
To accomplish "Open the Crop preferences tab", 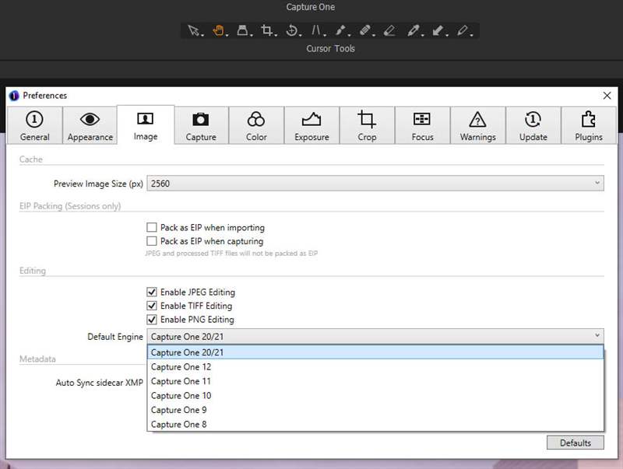I will point(367,125).
